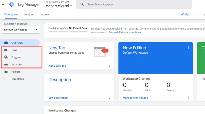The height and width of the screenshot is (114, 205).
Task: Click the bottom Workspace Changes section heading
Action: (x=62, y=111)
